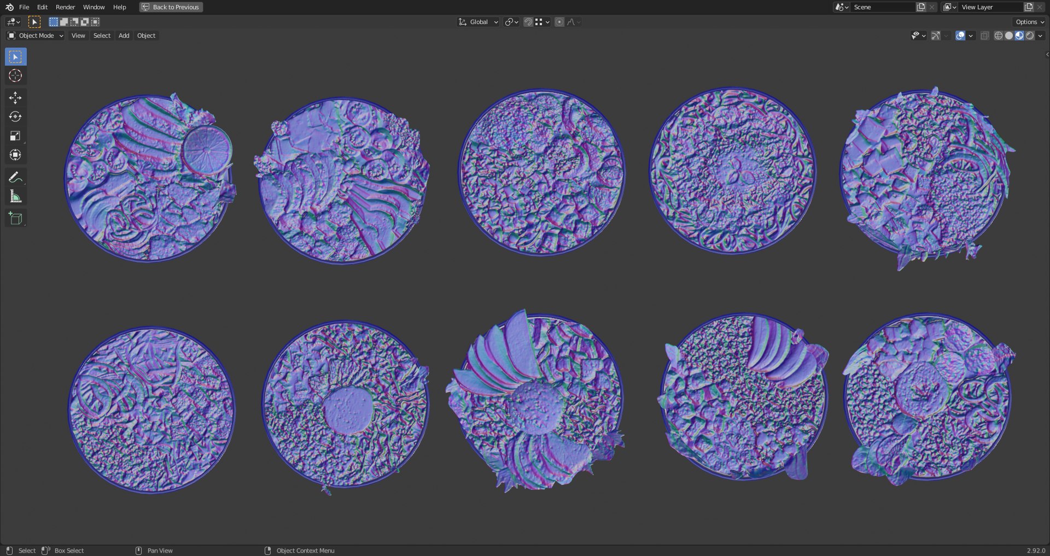Select the Annotate tool
Image resolution: width=1050 pixels, height=556 pixels.
tap(15, 177)
